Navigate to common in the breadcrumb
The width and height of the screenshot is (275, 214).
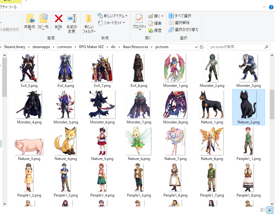pos(64,47)
